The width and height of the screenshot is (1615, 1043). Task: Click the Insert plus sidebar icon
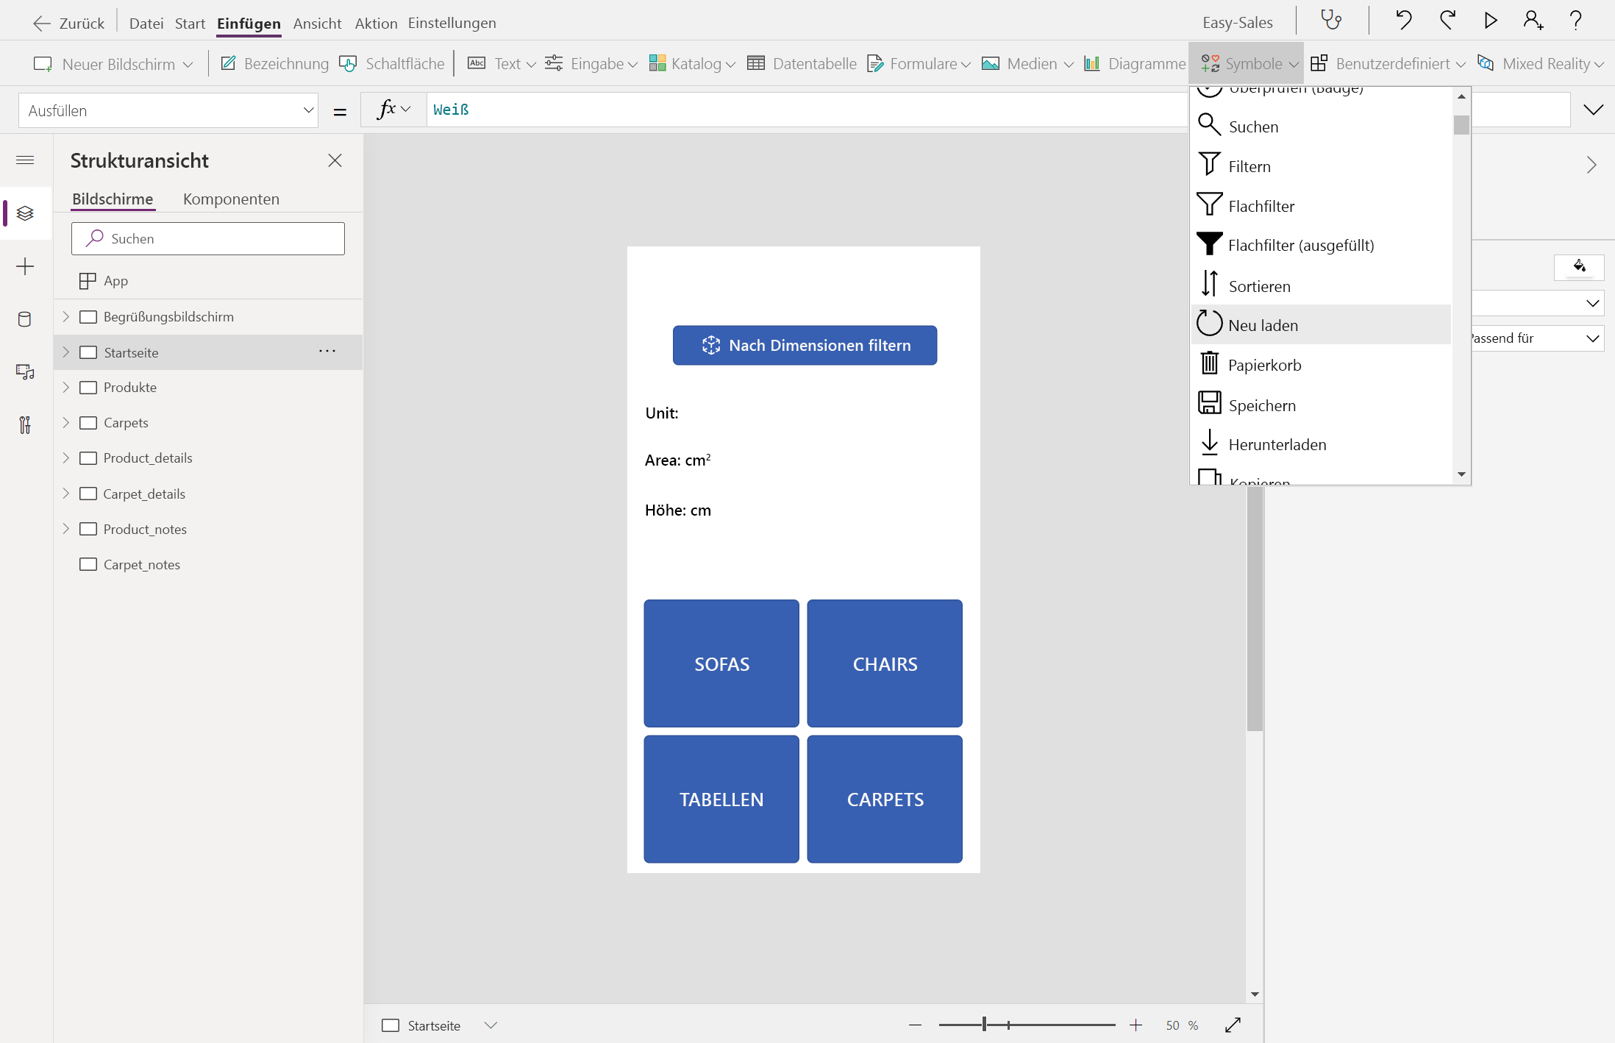click(25, 266)
